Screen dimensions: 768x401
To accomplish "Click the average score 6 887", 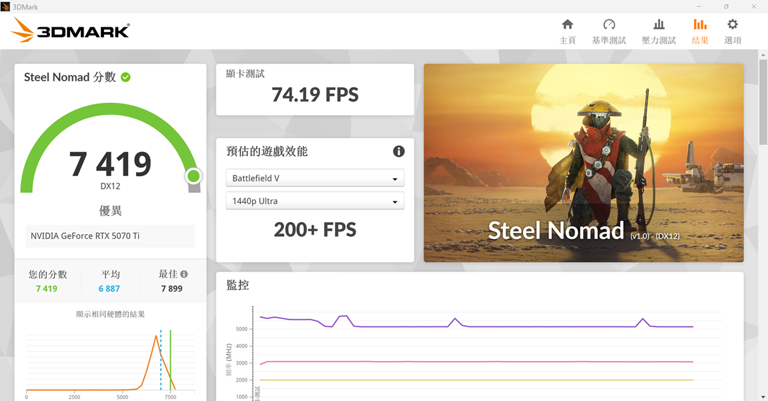I will [109, 289].
